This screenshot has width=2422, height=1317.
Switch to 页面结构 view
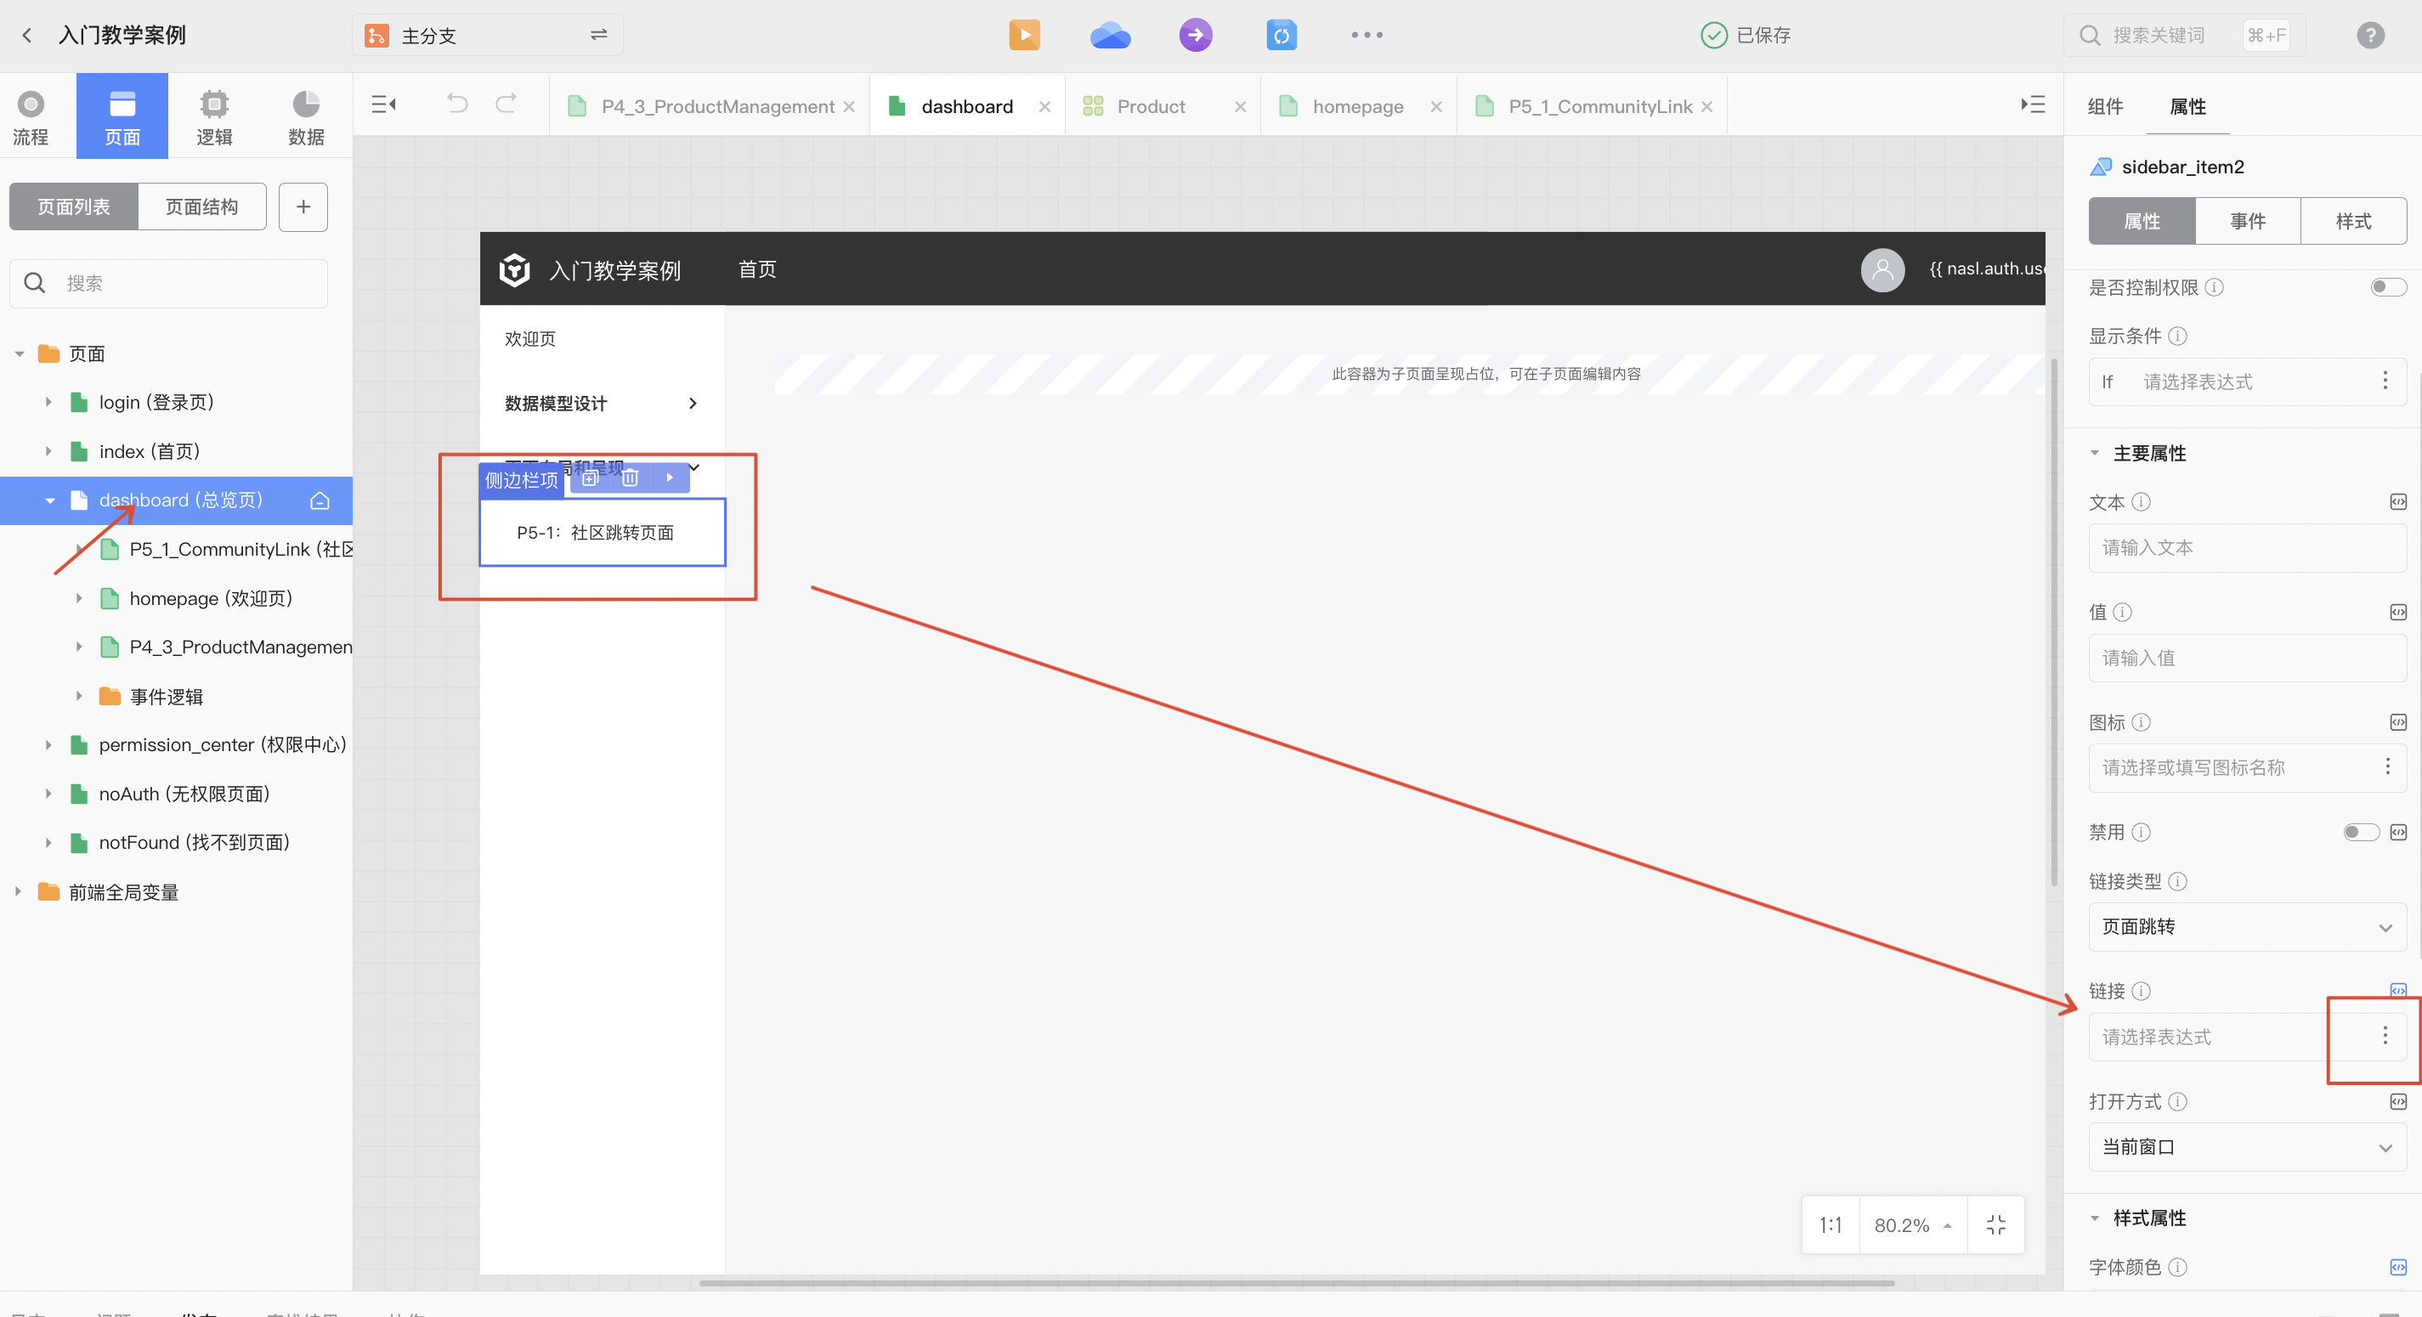click(201, 206)
